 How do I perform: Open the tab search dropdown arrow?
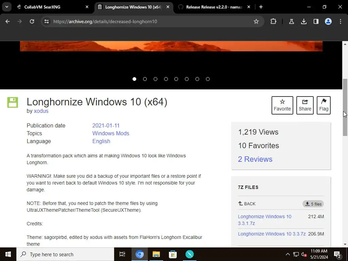click(7, 7)
